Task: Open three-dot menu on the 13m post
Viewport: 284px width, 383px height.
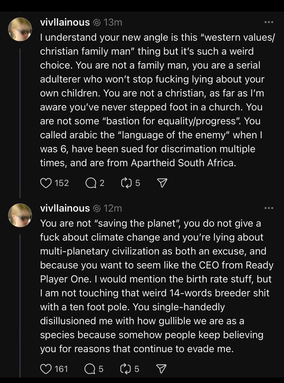Action: pos(269,22)
